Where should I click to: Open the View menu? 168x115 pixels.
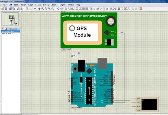[x=5, y=5]
